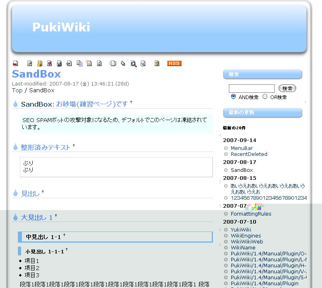Open the FormattingRules page link

tap(251, 214)
